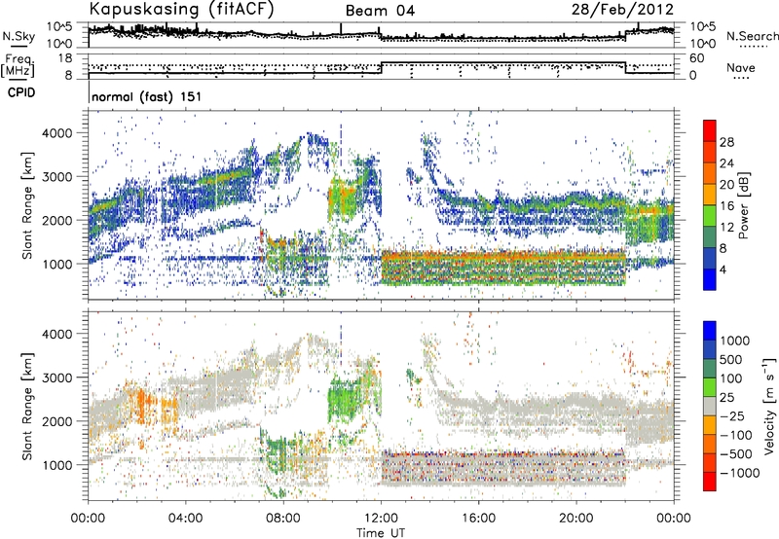The image size is (779, 539).
Task: Click the "28" label on the power color bar
Action: [x=726, y=142]
